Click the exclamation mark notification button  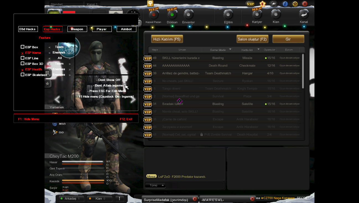[119, 199]
